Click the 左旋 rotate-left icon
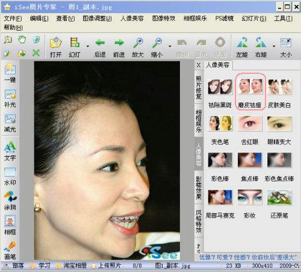301x272 pixels. (x=242, y=42)
